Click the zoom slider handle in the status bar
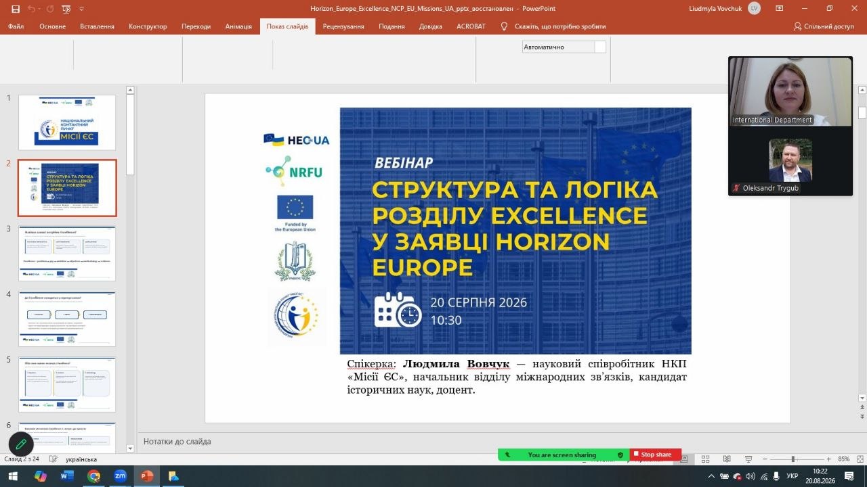The height and width of the screenshot is (487, 867). [793, 459]
